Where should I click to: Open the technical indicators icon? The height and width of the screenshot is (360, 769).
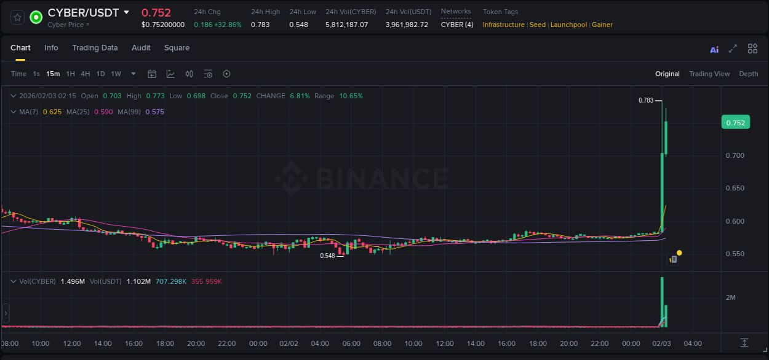click(x=170, y=74)
